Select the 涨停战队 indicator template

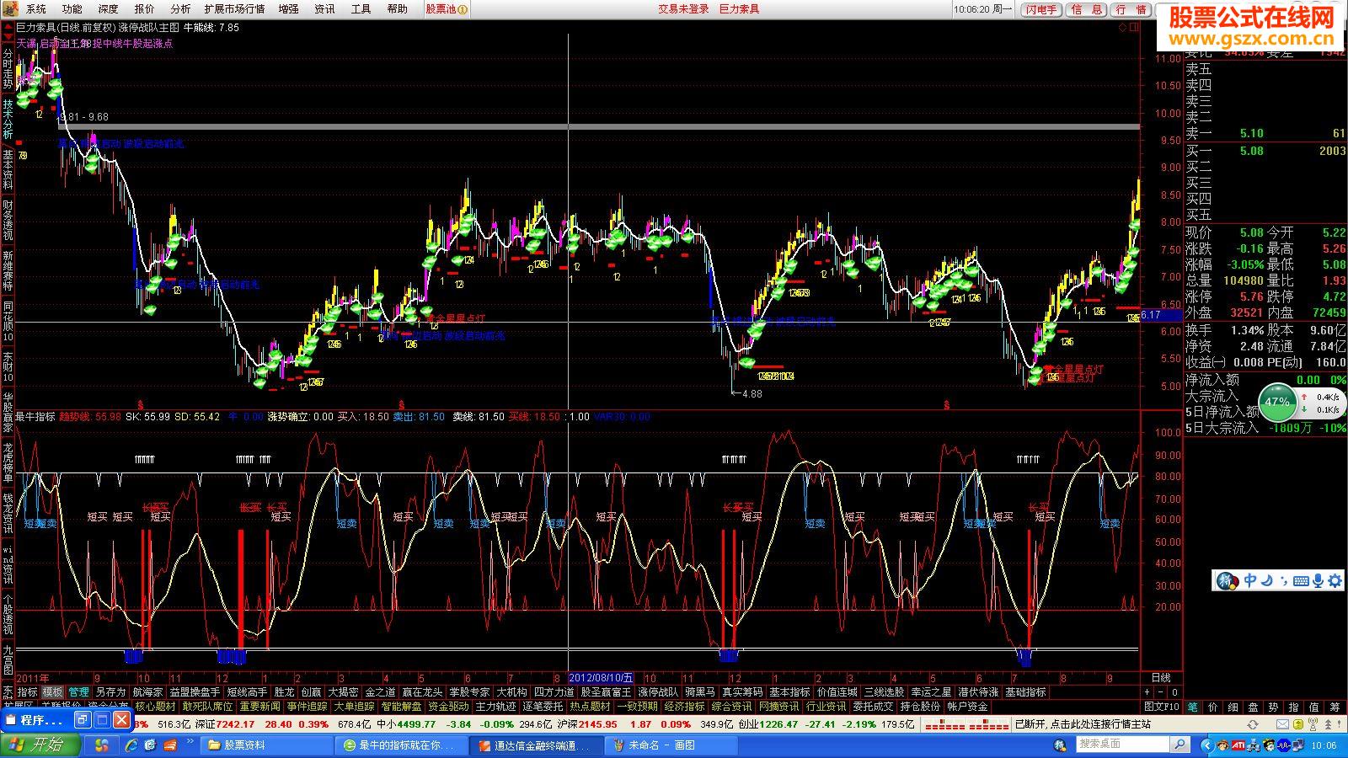point(658,692)
